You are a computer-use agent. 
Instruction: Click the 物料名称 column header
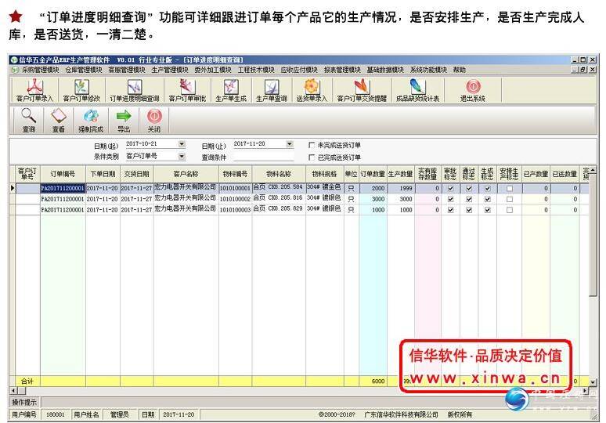(279, 174)
